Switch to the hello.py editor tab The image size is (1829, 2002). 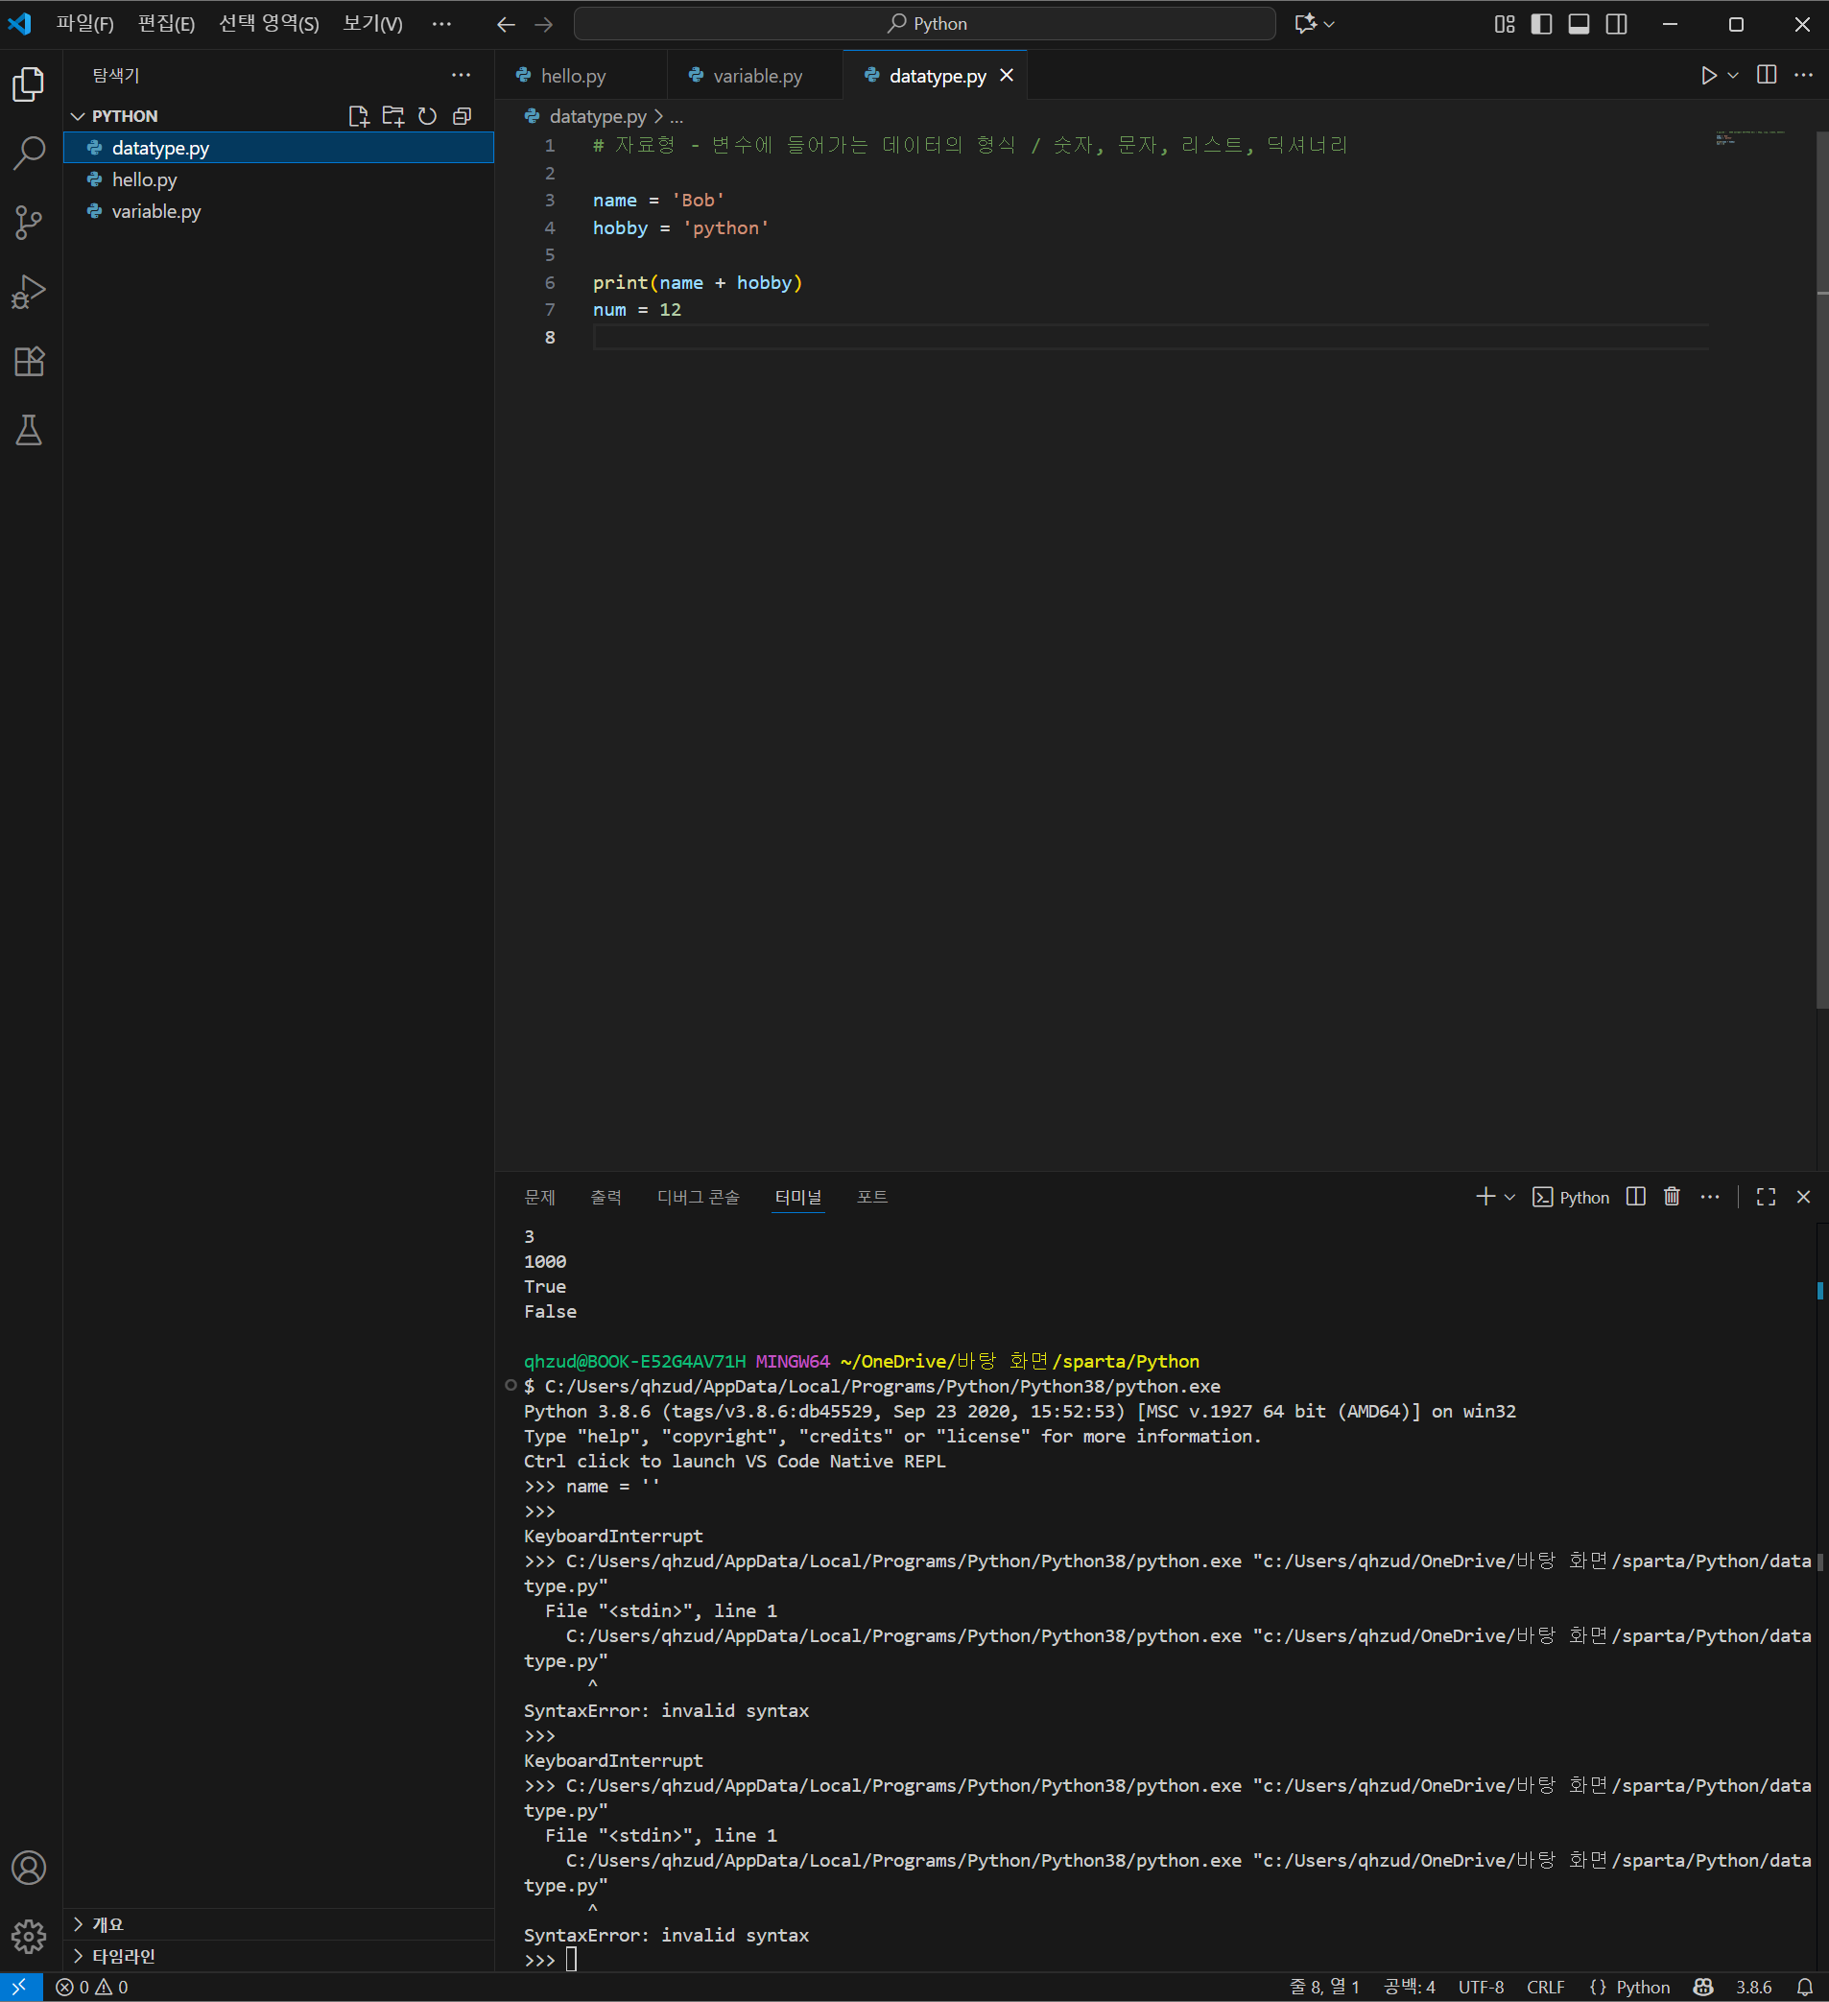[581, 76]
